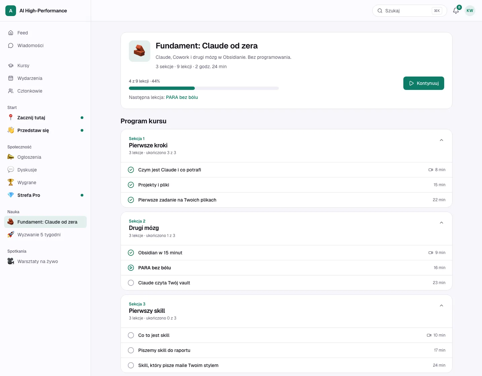This screenshot has height=376, width=482.
Task: Toggle completion check for Czym jest Claude i co potrafi
Action: click(x=131, y=170)
